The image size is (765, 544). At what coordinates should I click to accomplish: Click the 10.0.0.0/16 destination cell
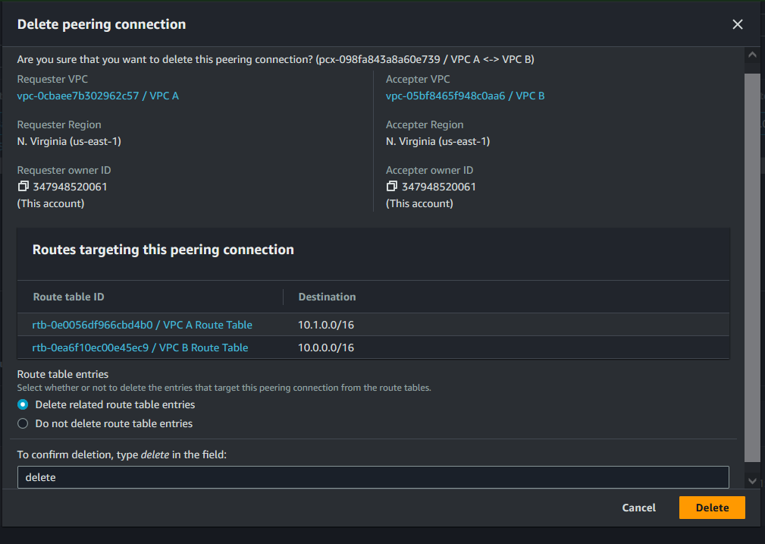coord(326,347)
